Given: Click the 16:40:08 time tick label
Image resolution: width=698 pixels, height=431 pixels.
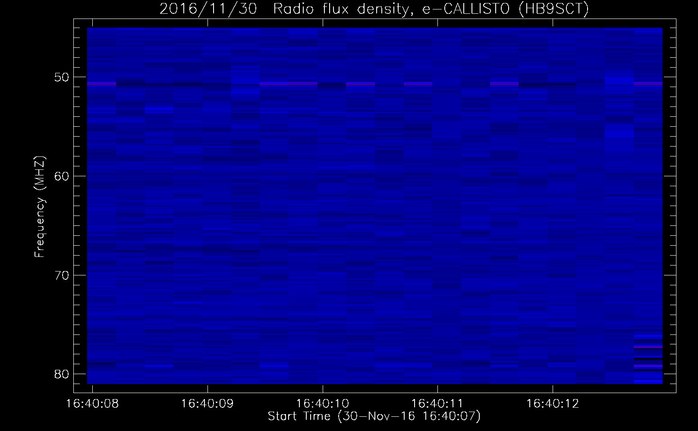Looking at the screenshot, I should [x=92, y=404].
